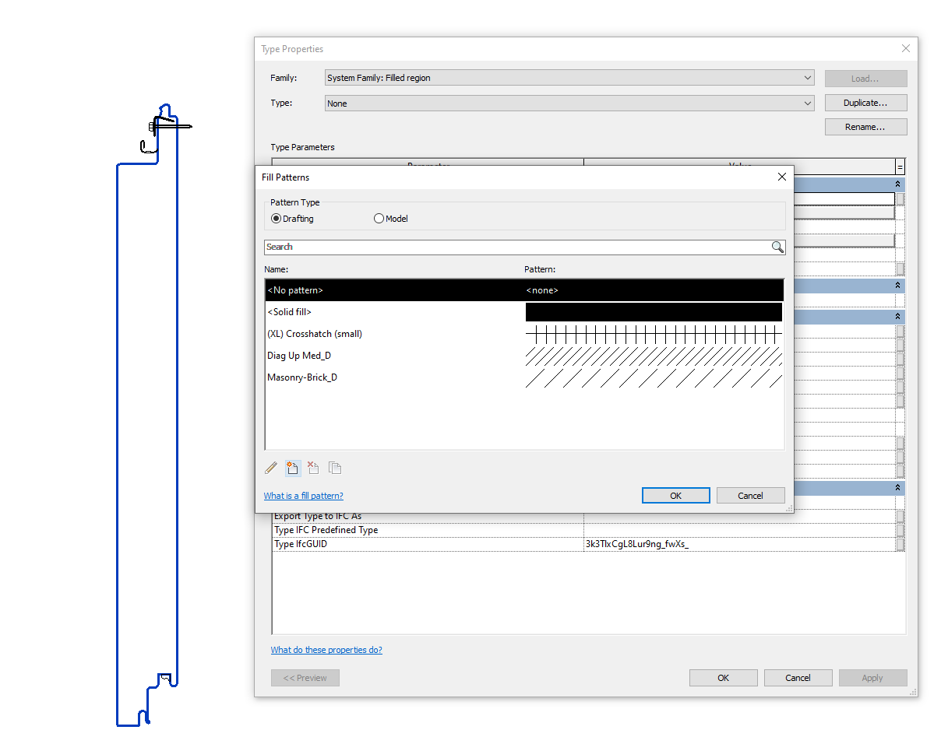Image resolution: width=941 pixels, height=737 pixels.
Task: Click Cancel in Type Properties window
Action: point(798,678)
